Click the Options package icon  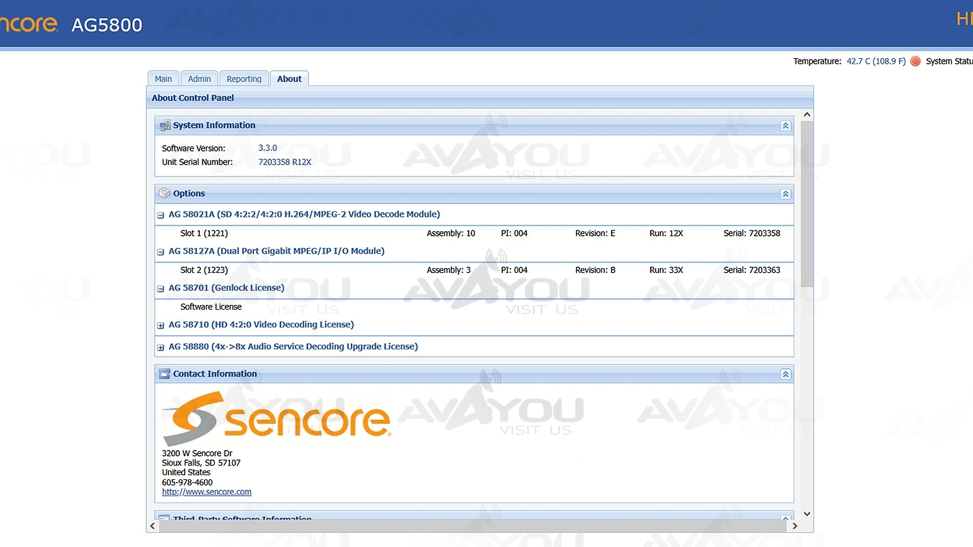164,194
